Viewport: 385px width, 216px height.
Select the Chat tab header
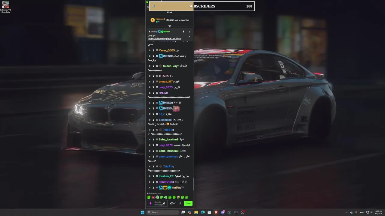pyautogui.click(x=170, y=12)
